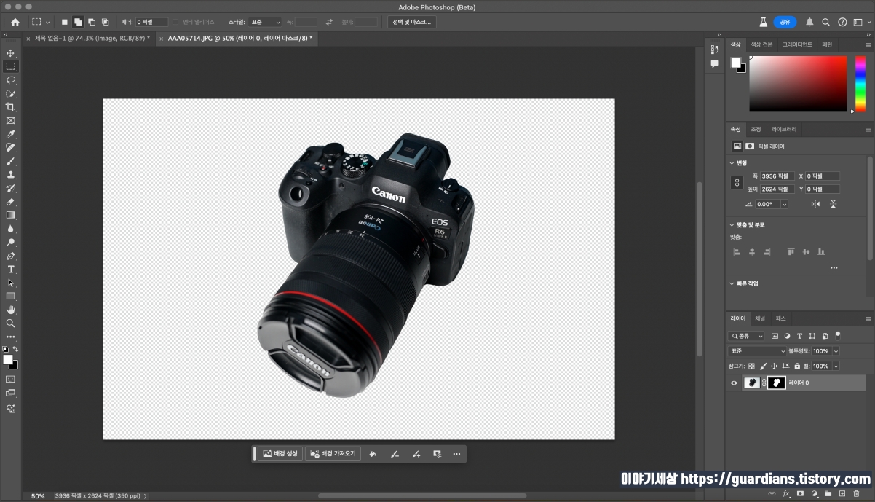Flip horizontal icon in Properties panel
The width and height of the screenshot is (875, 502).
(x=815, y=205)
